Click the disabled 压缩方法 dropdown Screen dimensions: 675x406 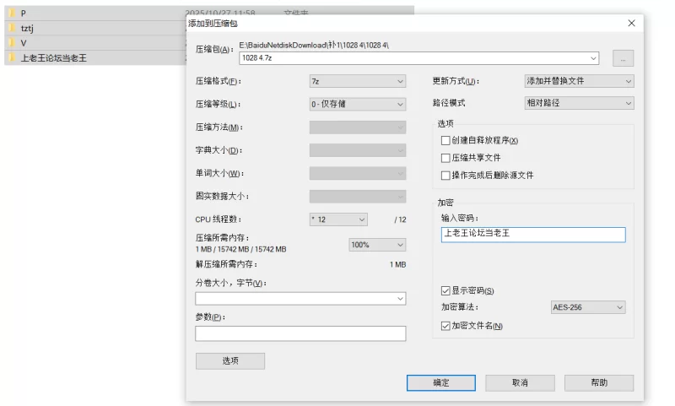point(357,127)
